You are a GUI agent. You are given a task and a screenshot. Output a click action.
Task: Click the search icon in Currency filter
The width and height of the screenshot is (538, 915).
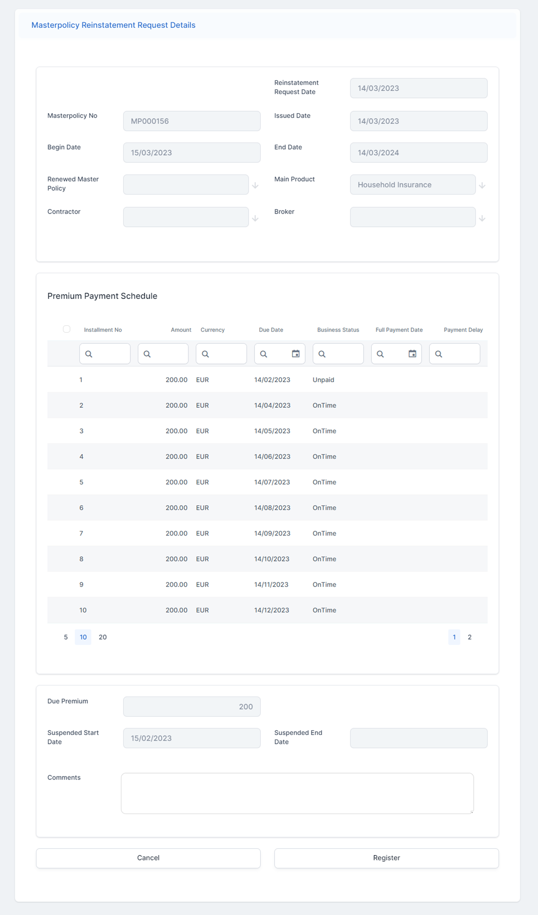coord(205,354)
